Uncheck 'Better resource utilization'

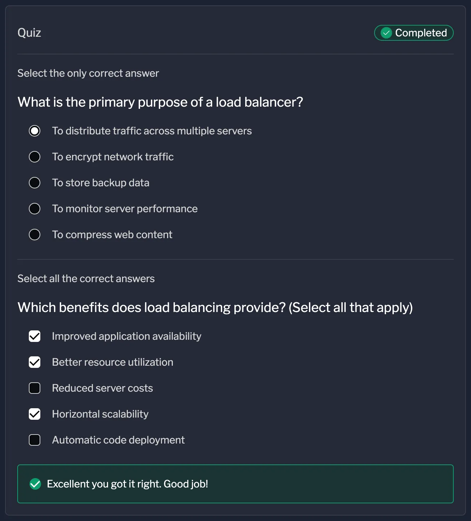[35, 362]
